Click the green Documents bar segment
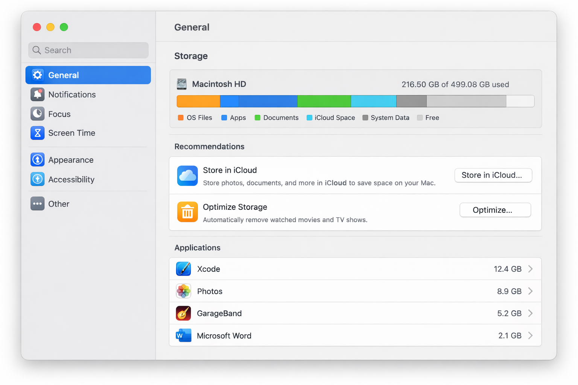Viewport: 578px width, 385px height. tap(324, 101)
